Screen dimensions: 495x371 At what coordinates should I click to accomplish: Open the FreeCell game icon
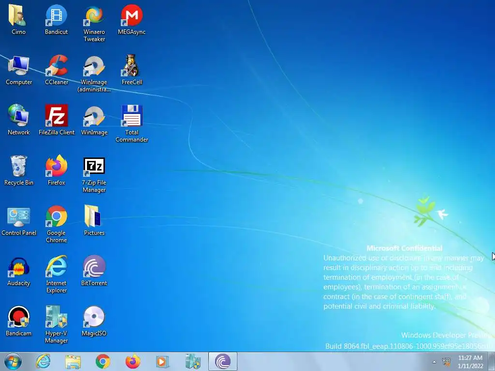click(131, 70)
